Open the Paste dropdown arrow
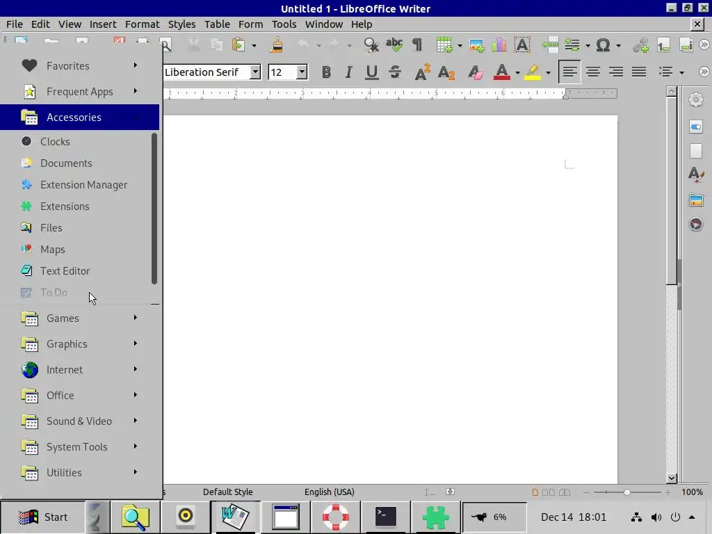The height and width of the screenshot is (534, 712). [254, 45]
